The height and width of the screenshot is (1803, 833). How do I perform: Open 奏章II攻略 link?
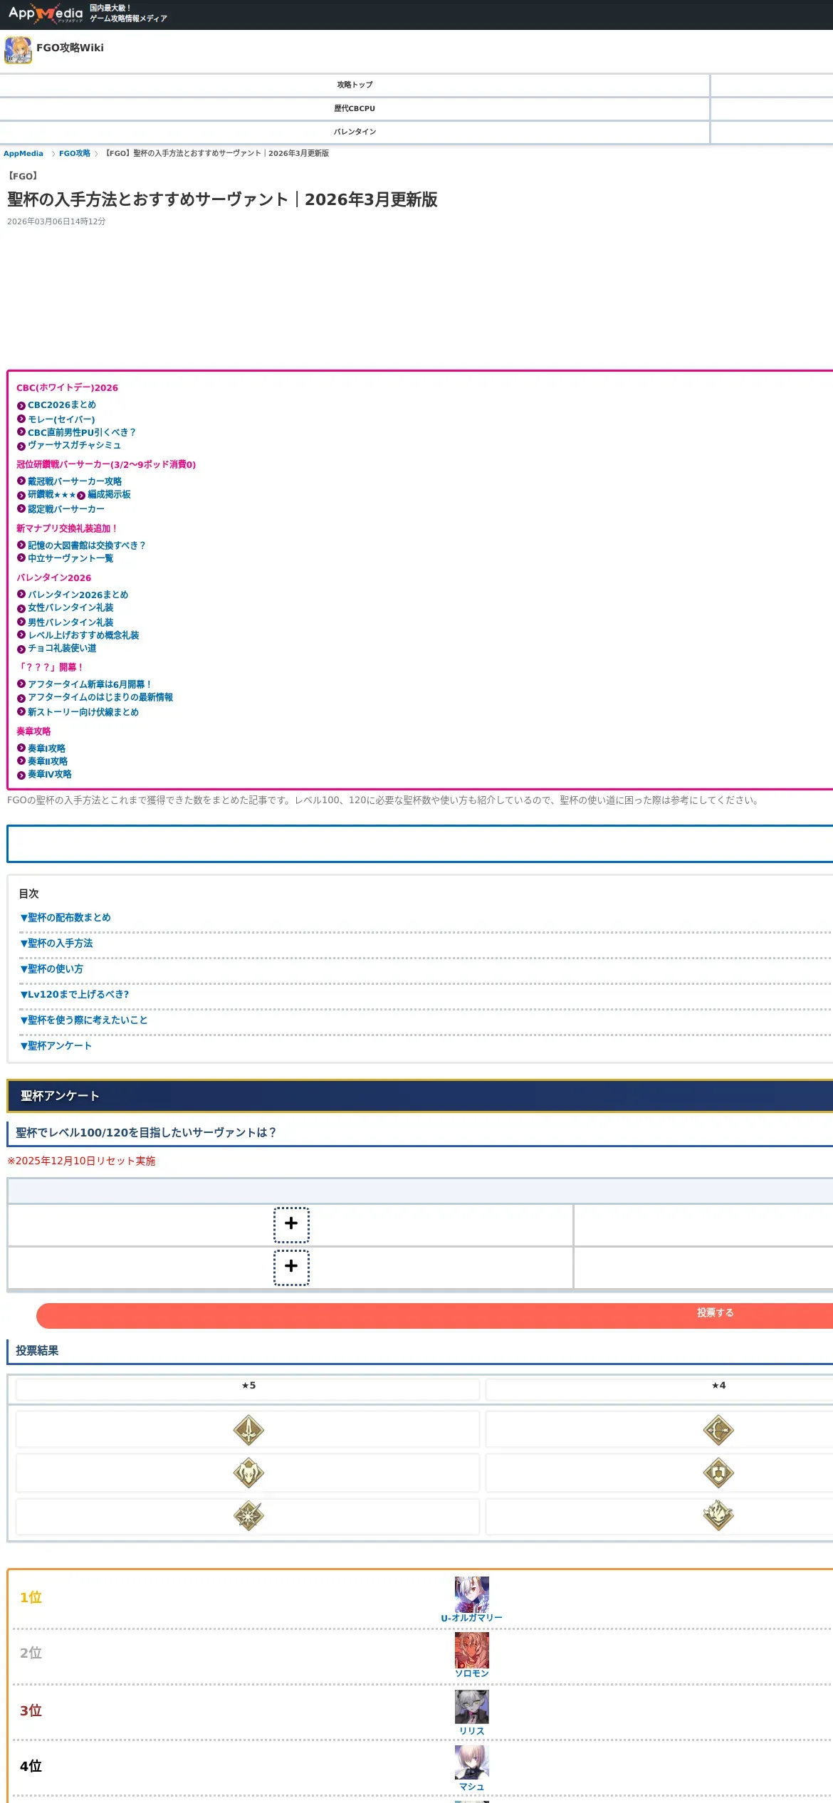coord(48,762)
